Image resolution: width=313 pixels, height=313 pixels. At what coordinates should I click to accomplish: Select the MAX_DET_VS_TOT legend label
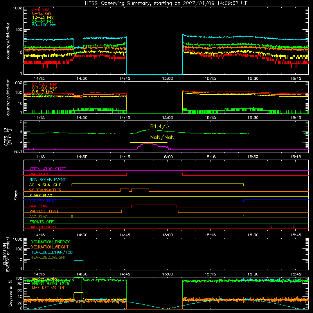(x=48, y=288)
